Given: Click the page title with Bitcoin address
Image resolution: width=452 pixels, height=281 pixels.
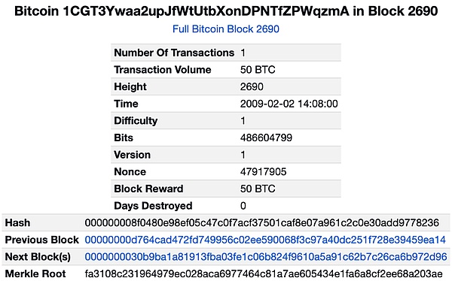Looking at the screenshot, I should click(x=226, y=11).
